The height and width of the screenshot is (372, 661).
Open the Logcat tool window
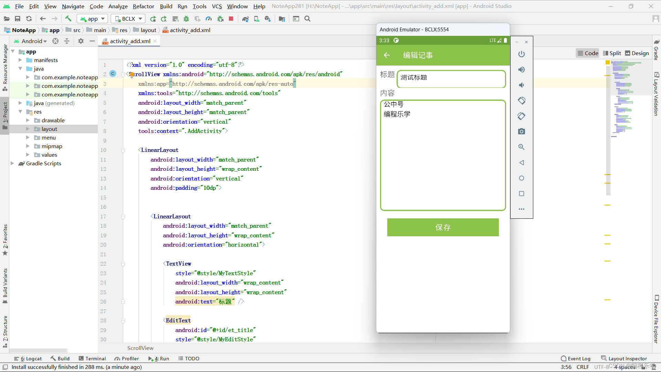(x=28, y=359)
